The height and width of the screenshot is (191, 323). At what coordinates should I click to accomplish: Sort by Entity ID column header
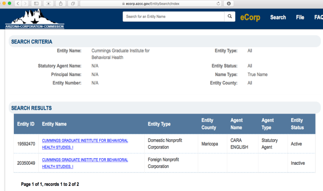tap(26, 124)
